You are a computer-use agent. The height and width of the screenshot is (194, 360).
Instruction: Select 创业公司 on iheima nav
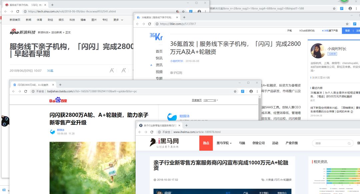click(x=259, y=143)
